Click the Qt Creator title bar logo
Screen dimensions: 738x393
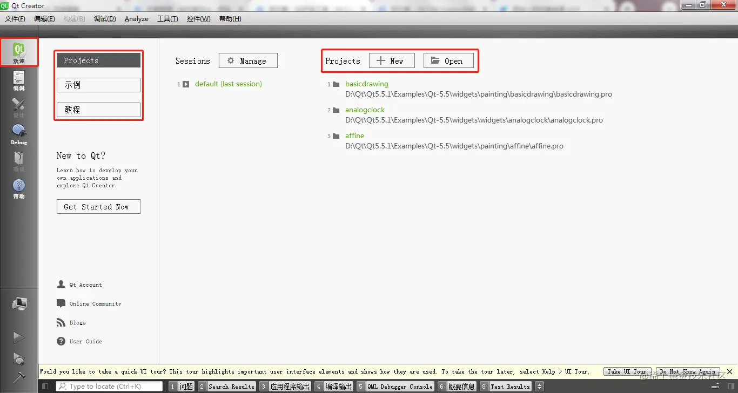click(5, 5)
